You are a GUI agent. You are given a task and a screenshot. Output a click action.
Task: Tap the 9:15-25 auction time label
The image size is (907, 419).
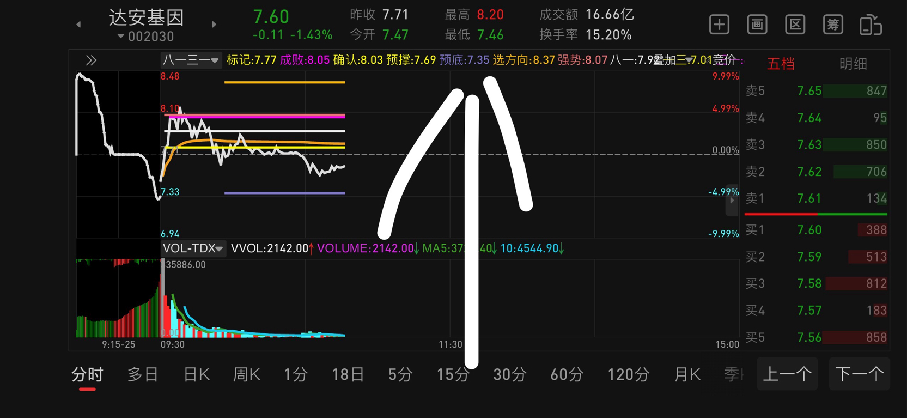click(118, 344)
